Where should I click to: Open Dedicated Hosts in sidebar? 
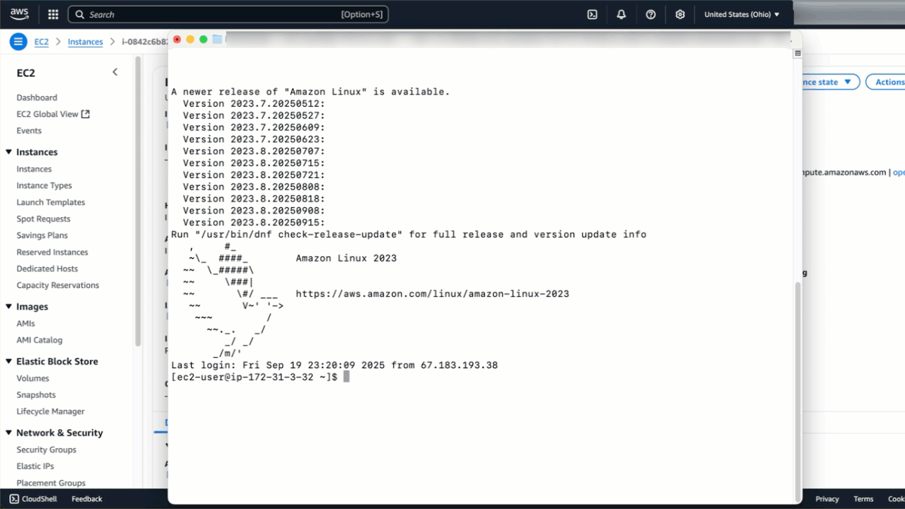47,269
